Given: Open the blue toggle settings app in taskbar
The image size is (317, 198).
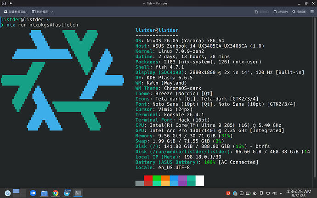Looking at the screenshot, I should 33,193.
